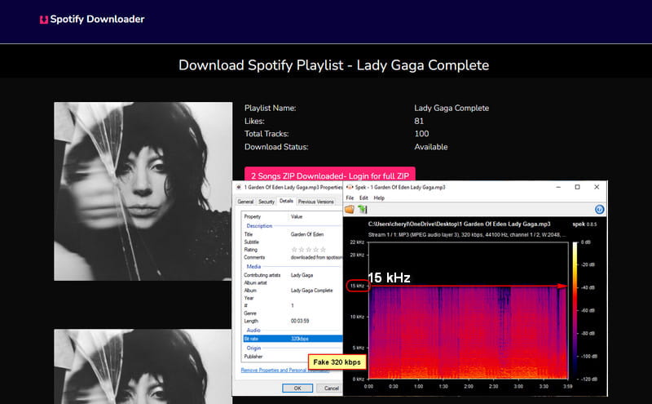Viewport: 652px width, 404px height.
Task: Click the Publisher row label
Action: tap(253, 357)
